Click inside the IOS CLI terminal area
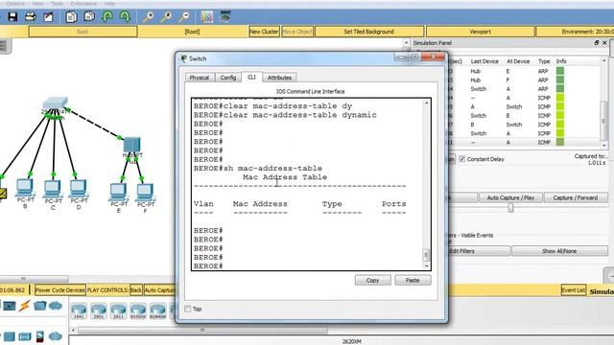The image size is (614, 345). [x=307, y=184]
